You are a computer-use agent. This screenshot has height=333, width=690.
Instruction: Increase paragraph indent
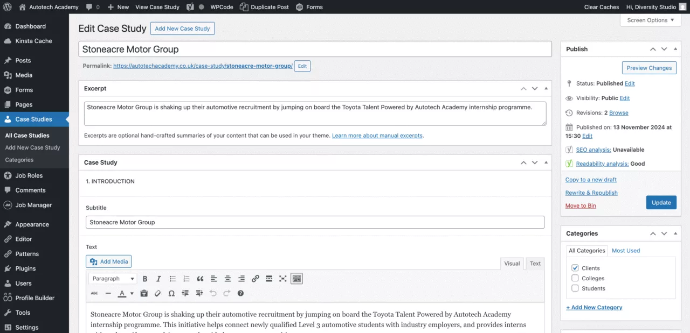click(199, 293)
